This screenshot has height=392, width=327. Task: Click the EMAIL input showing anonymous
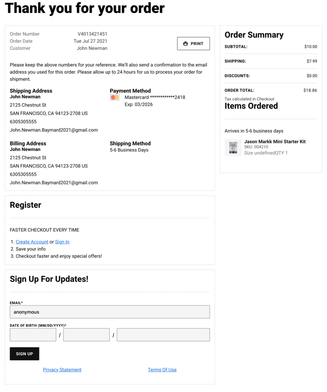(110, 312)
